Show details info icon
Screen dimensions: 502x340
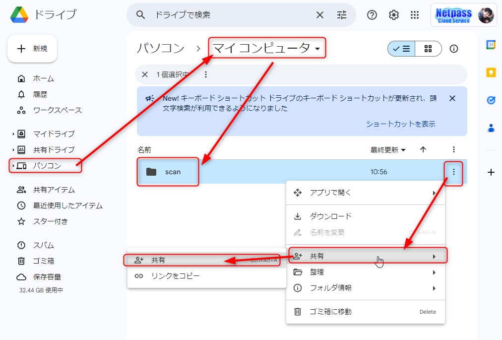pos(453,49)
